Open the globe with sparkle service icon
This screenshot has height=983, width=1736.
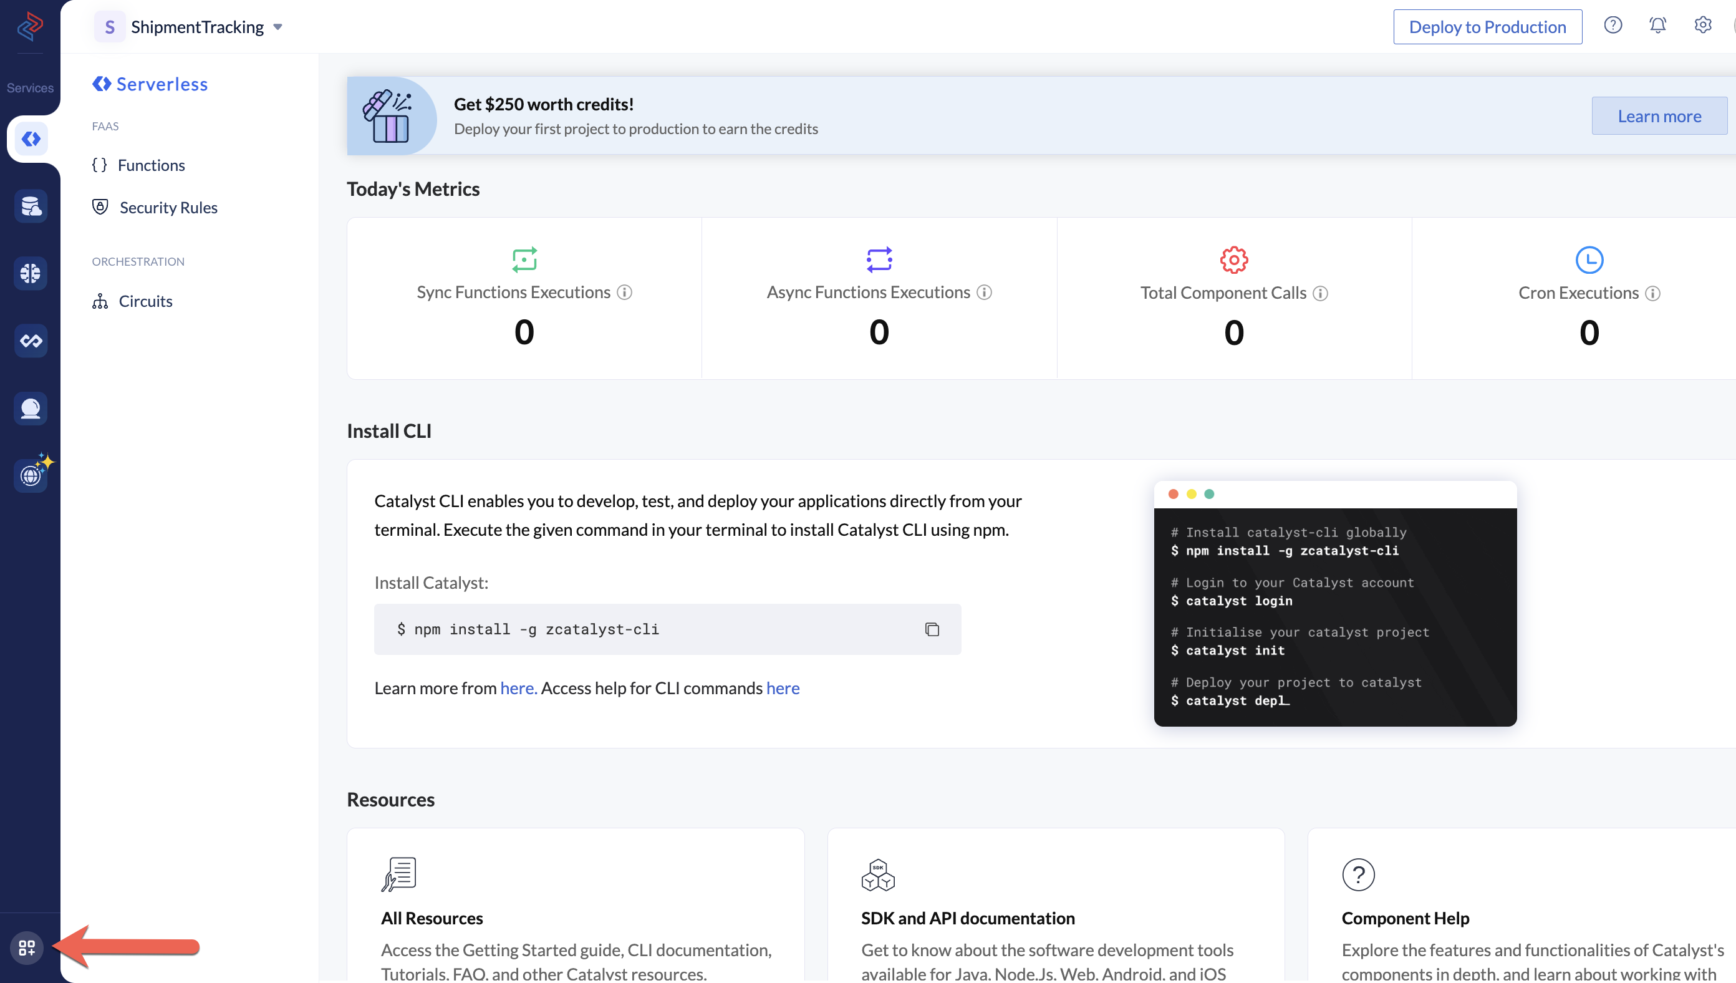coord(31,475)
